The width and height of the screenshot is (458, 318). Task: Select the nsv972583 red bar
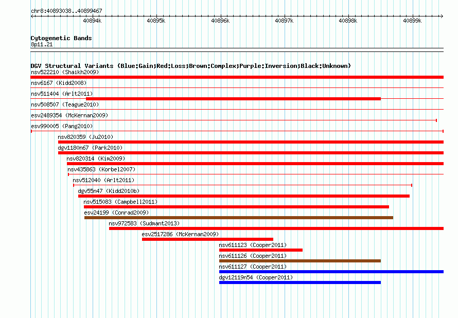click(x=276, y=228)
